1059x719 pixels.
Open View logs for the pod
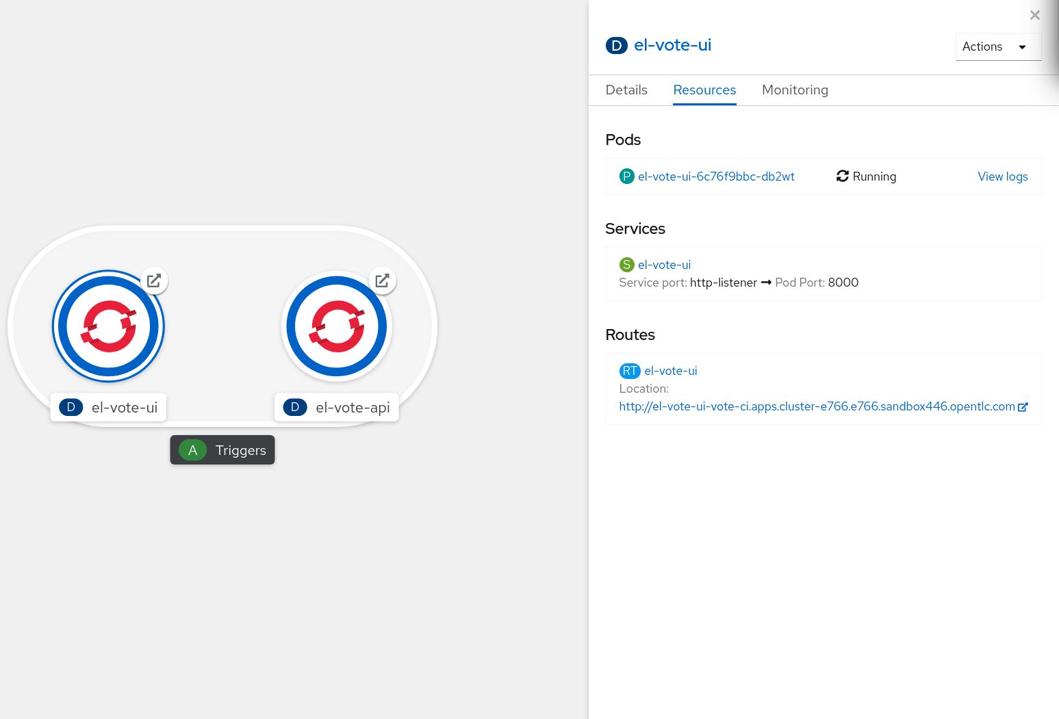[1003, 177]
